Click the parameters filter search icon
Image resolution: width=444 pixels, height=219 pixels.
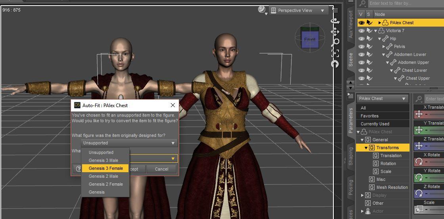click(x=419, y=99)
